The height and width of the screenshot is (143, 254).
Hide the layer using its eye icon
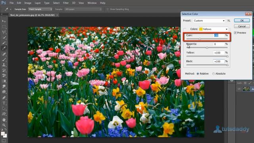click(x=239, y=89)
